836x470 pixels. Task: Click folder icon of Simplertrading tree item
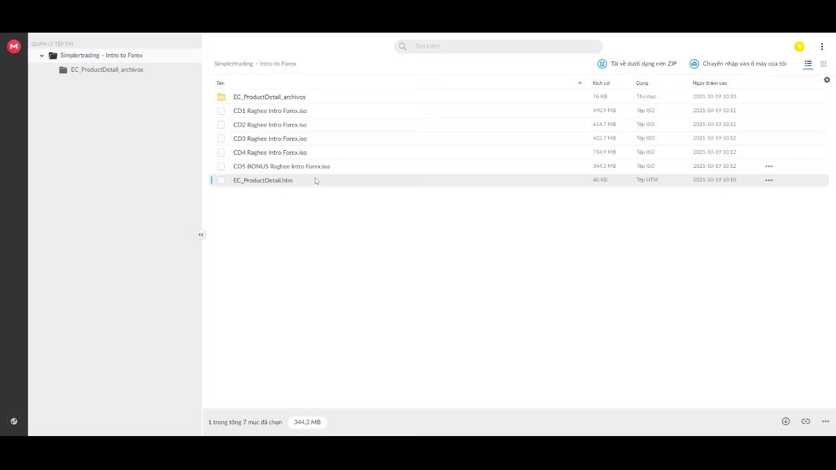[53, 55]
